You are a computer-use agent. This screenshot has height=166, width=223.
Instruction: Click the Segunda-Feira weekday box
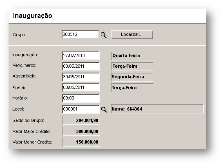[x=132, y=77]
